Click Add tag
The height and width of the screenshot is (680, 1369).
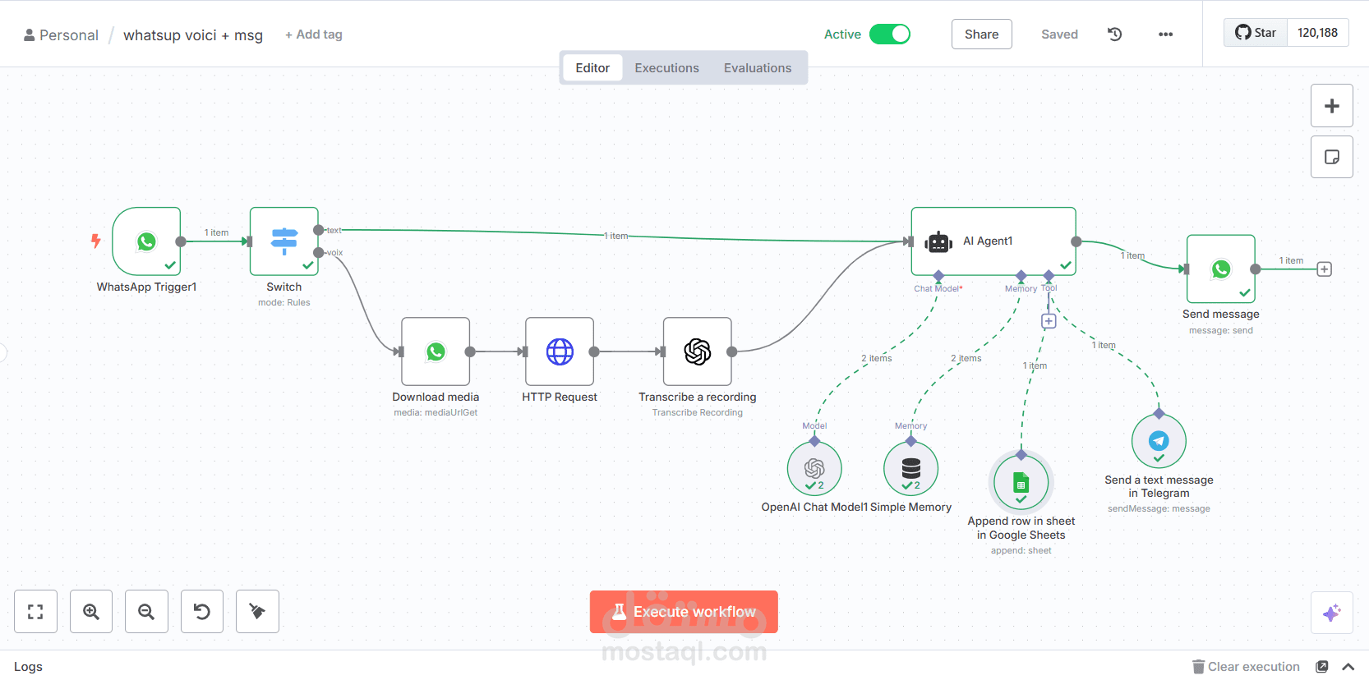(x=314, y=34)
